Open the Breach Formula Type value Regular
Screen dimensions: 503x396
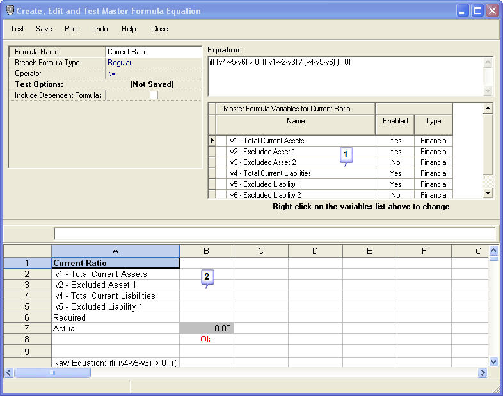coord(154,63)
